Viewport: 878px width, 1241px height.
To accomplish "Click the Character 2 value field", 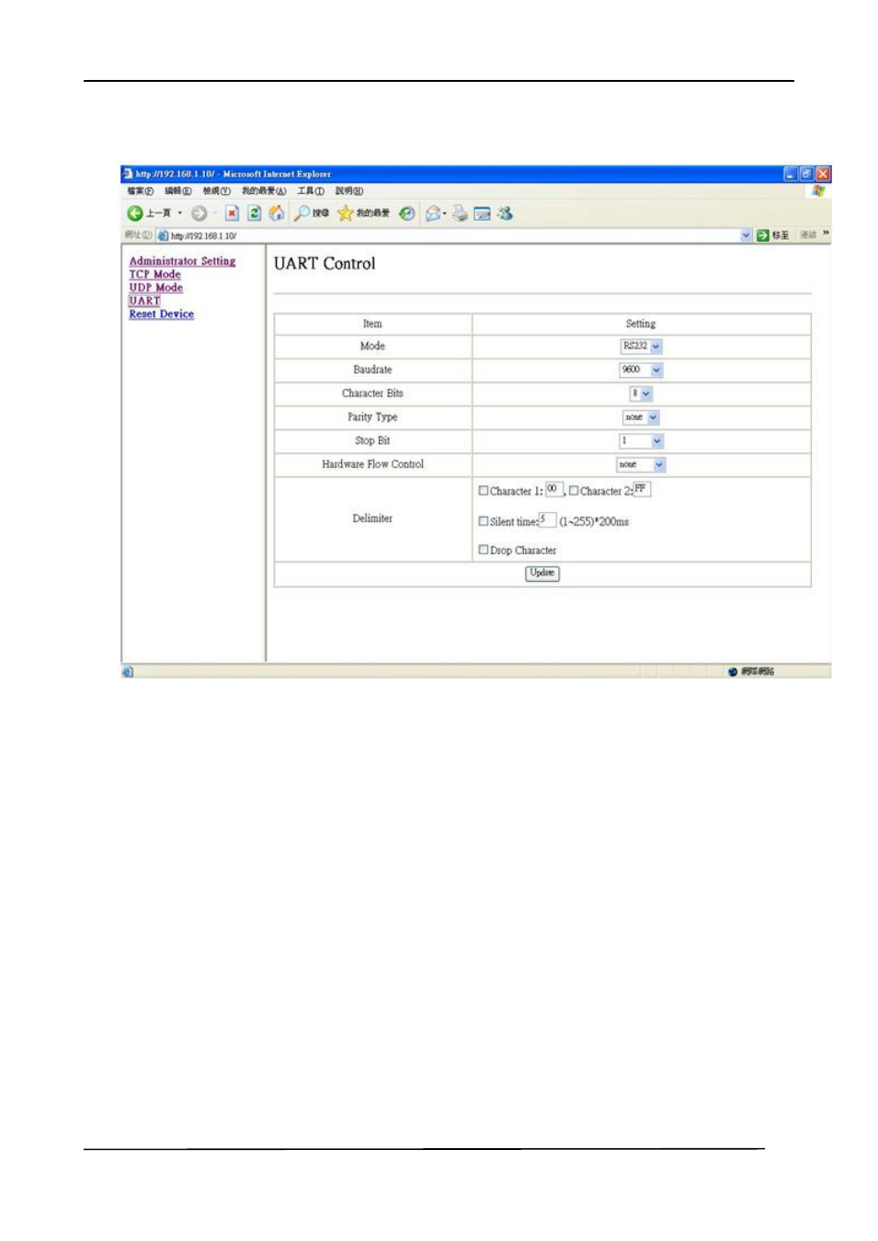I will (x=642, y=489).
